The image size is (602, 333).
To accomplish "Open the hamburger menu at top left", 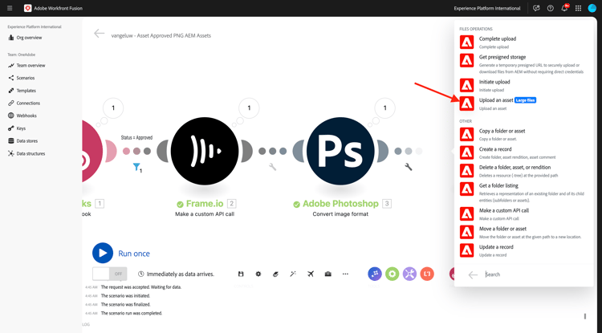I will point(10,8).
